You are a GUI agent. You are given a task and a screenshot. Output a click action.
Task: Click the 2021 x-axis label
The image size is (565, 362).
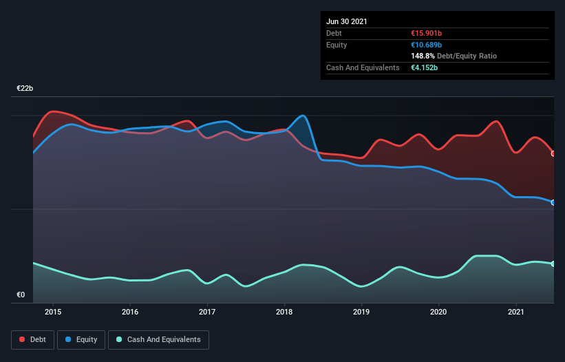[515, 312]
